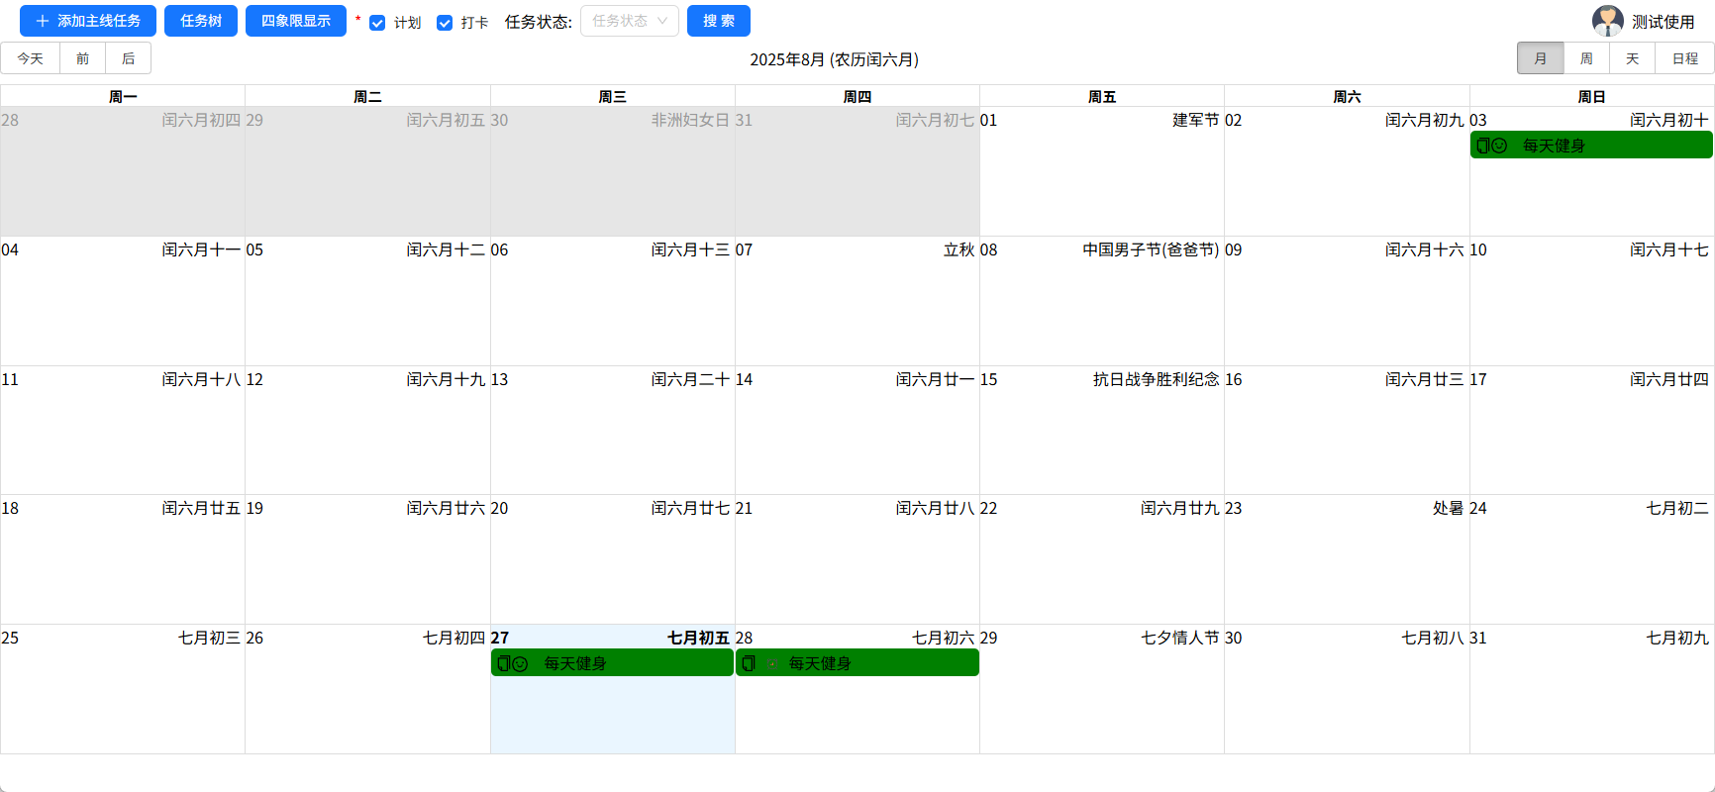The width and height of the screenshot is (1715, 792).
Task: Select the 13 闰六月二十 day cell
Action: [x=613, y=431]
